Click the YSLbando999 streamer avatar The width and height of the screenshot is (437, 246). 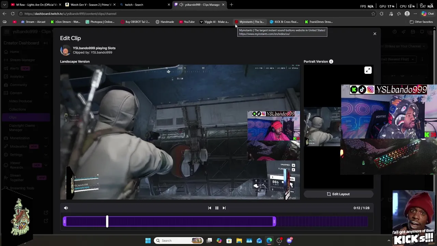[65, 50]
